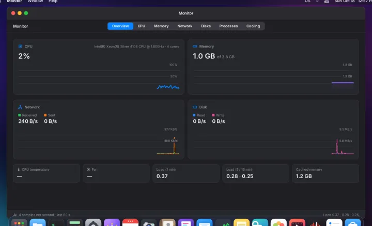This screenshot has height=226, width=372.
Task: Open the purple equalizer app in the dock
Action: [112, 223]
